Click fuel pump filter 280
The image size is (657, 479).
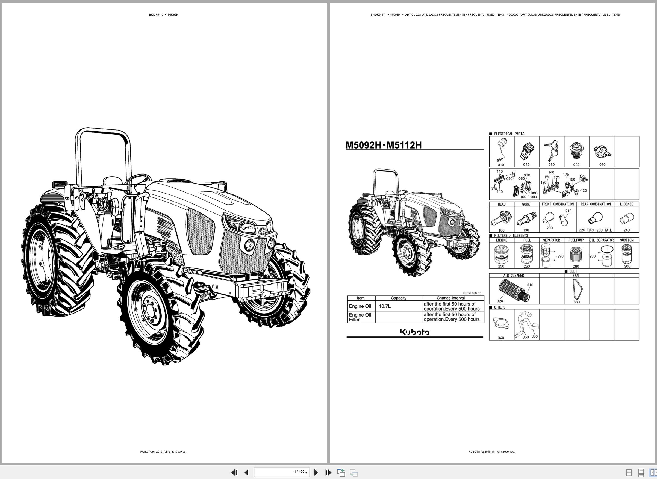pyautogui.click(x=576, y=254)
